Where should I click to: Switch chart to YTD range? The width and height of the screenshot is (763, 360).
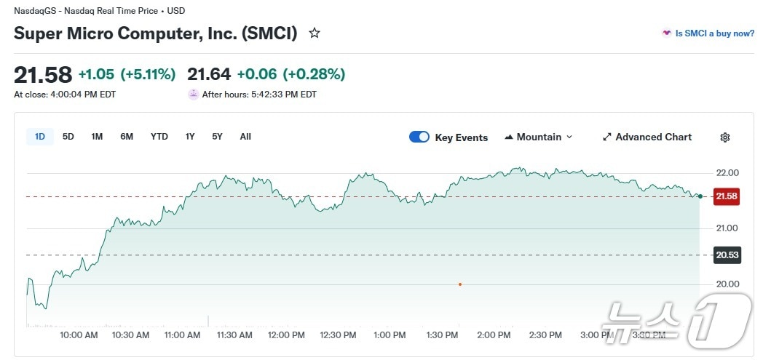coord(159,137)
